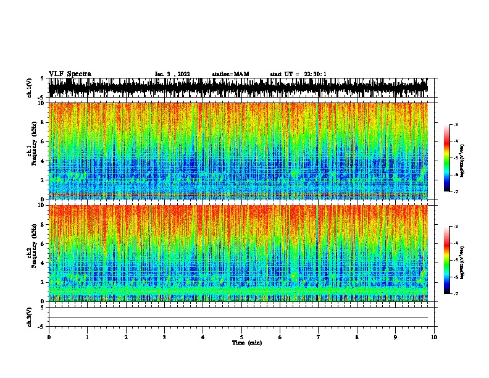Click the time axis tick label "7"
Image resolution: width=489 pixels, height=378 pixels.
pyautogui.click(x=319, y=337)
